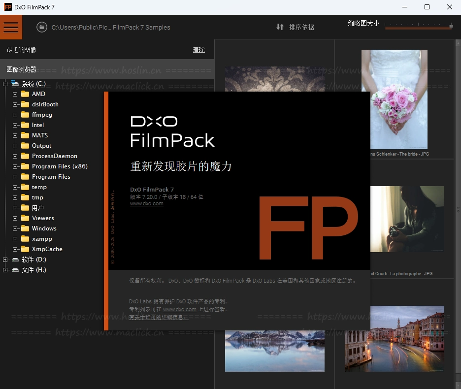Expand the dslrBooth folder
Viewport: 461px width, 389px height.
pyautogui.click(x=15, y=104)
